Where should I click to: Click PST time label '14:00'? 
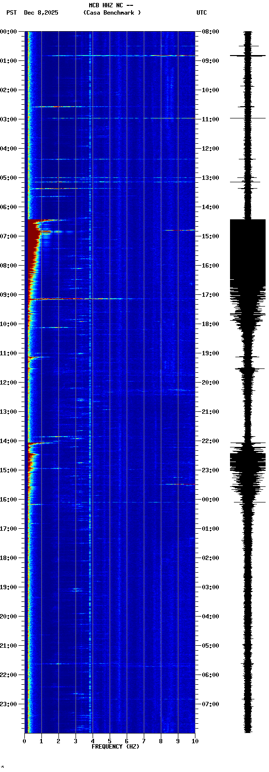pos(8,441)
